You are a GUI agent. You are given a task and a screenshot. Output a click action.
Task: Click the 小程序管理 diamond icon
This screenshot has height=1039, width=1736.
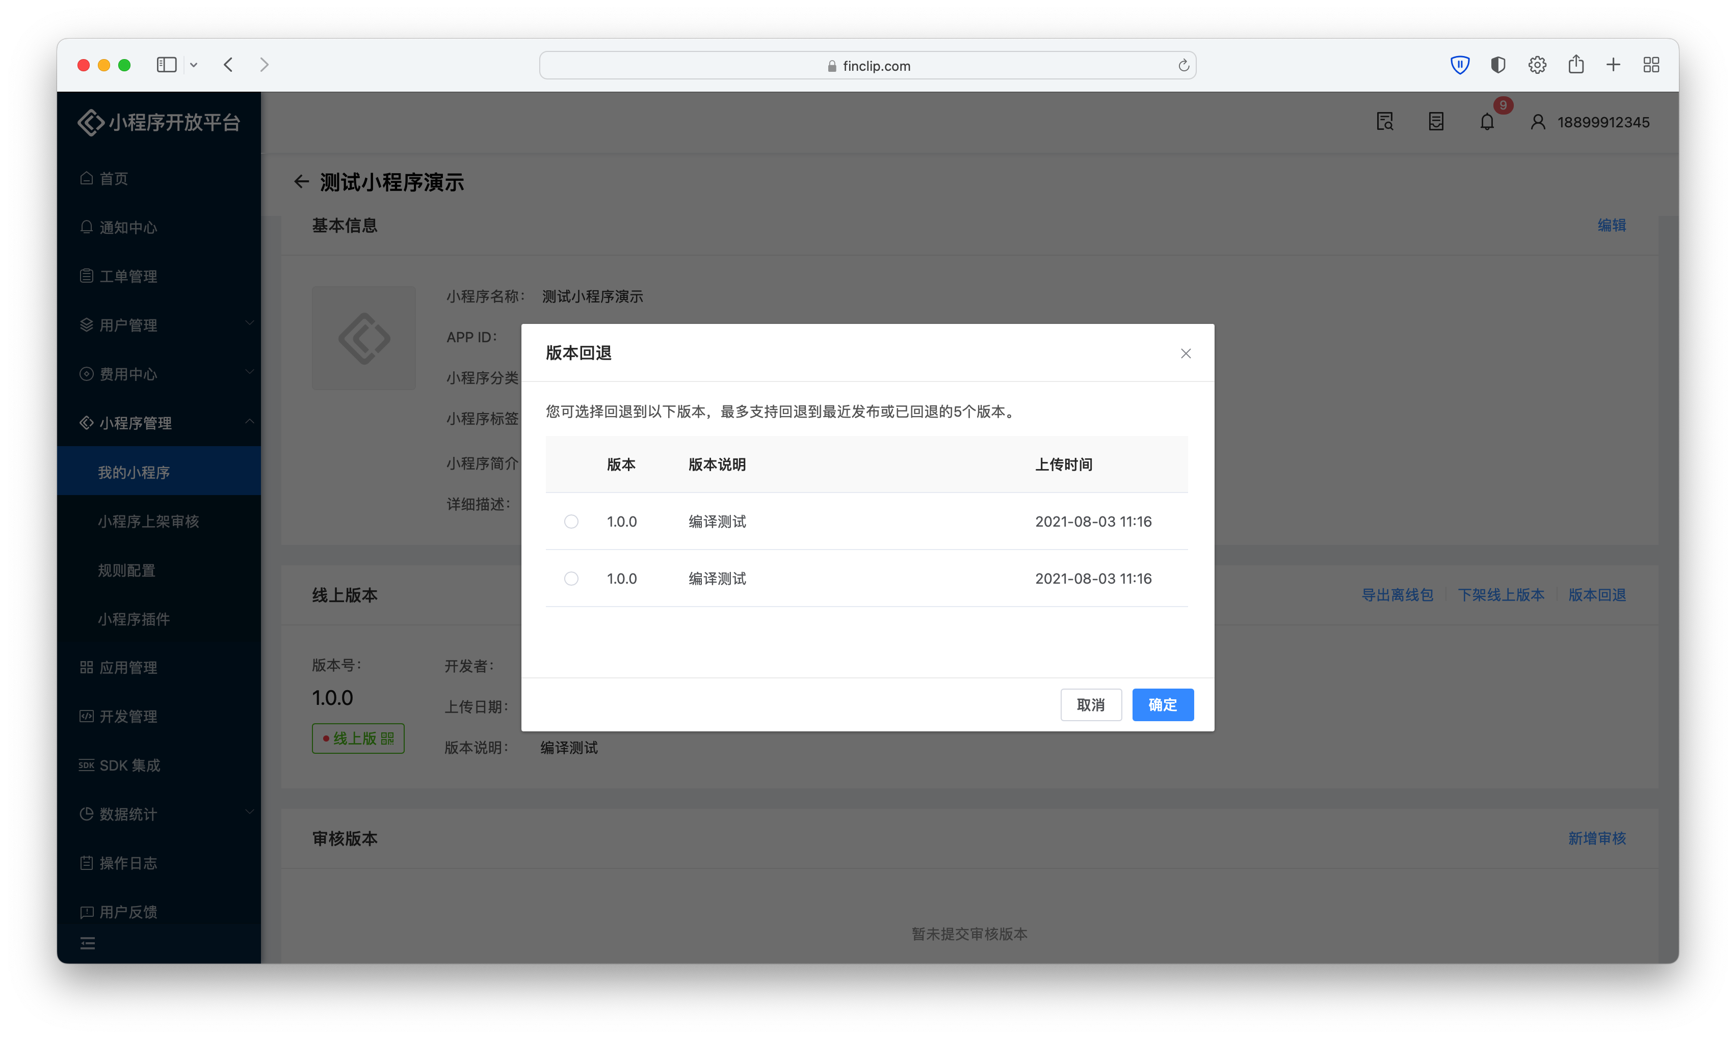86,422
